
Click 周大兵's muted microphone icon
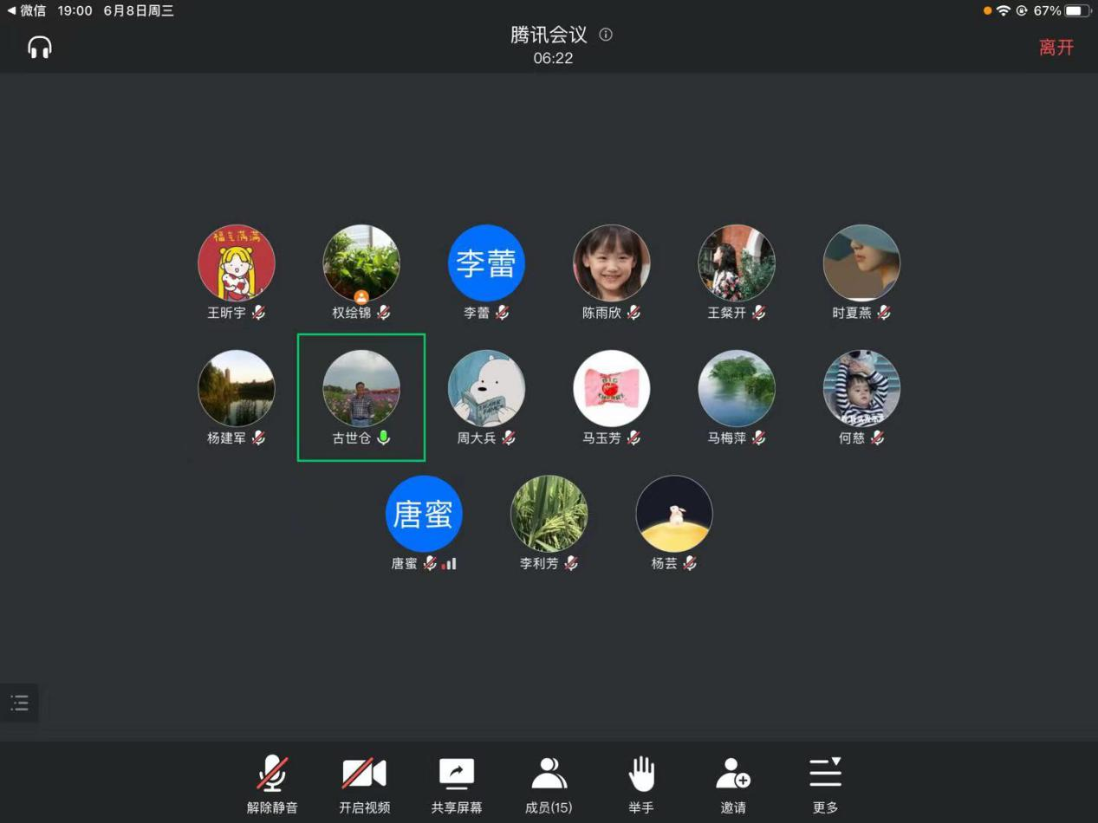508,438
